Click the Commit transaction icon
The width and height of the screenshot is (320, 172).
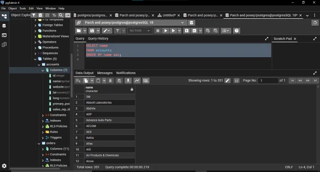[208, 31]
